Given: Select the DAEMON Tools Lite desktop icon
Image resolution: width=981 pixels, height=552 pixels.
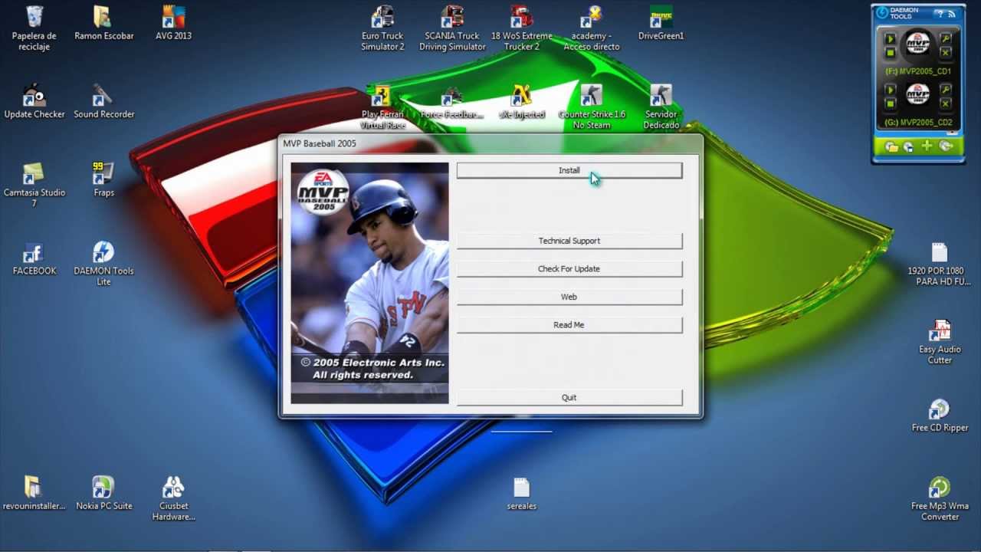Looking at the screenshot, I should pyautogui.click(x=103, y=263).
